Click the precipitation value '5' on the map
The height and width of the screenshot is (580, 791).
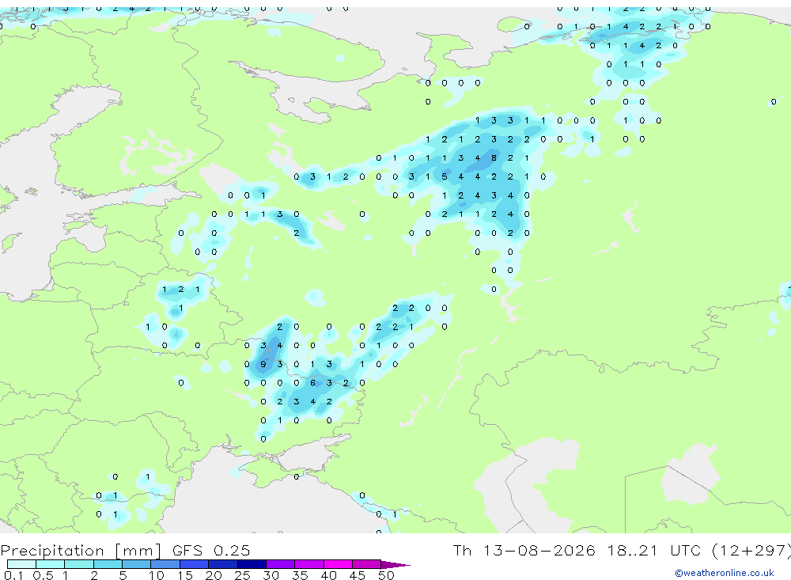[x=445, y=176]
